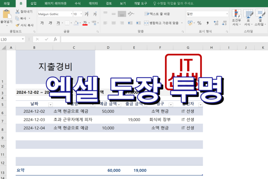Screen dimensions: 268x179
Task: Apply the red font color swatch
Action: [x=85, y=23]
